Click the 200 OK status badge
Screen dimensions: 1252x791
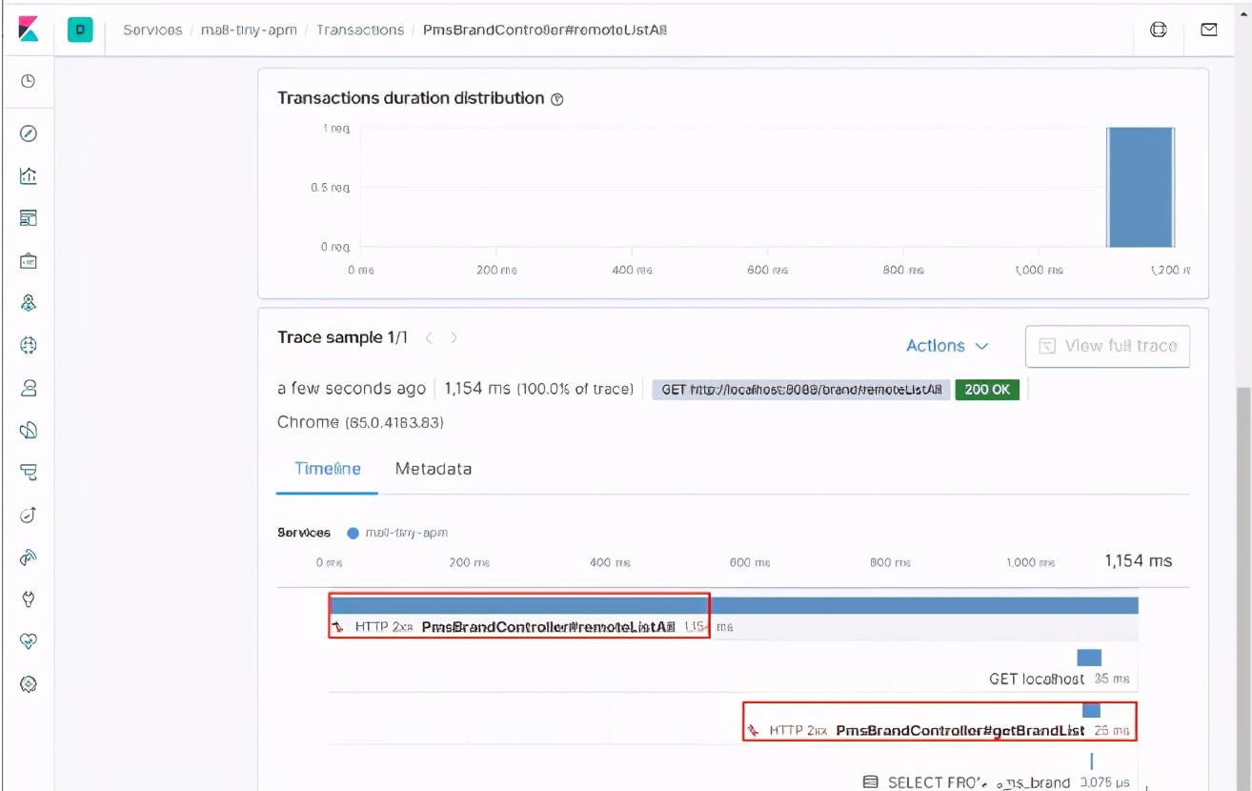(x=987, y=390)
